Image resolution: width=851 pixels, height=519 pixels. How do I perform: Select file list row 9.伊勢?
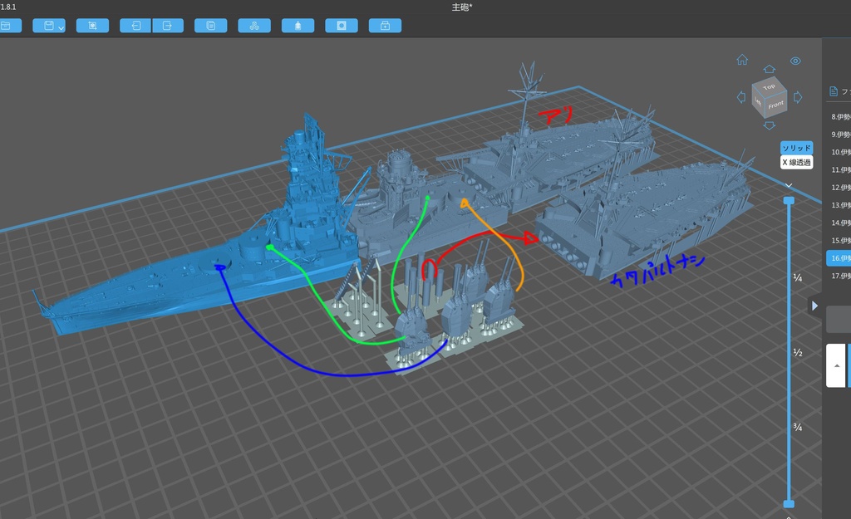(x=839, y=135)
